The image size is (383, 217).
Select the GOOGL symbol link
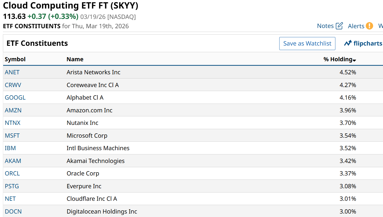pyautogui.click(x=15, y=97)
